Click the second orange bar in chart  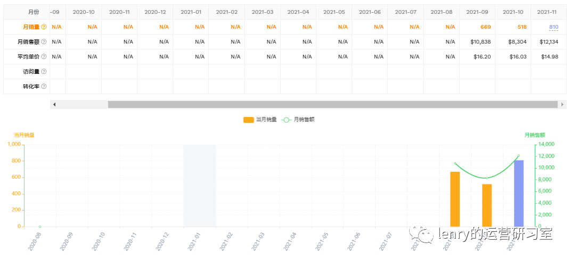(x=487, y=205)
